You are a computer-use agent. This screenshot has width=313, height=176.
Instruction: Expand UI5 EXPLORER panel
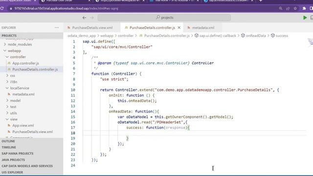click(31, 172)
